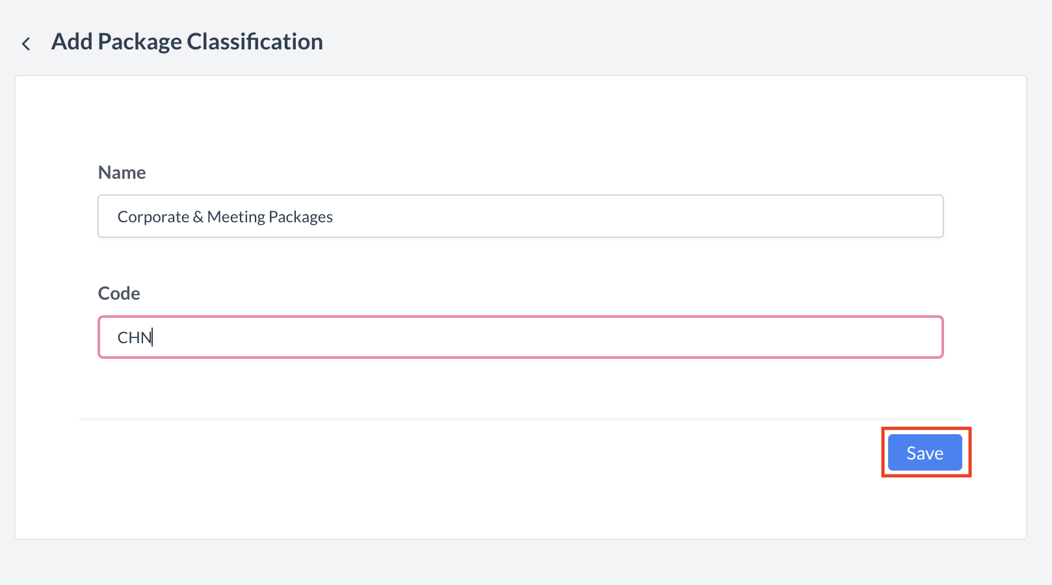Click the Add Package Classification heading

click(x=187, y=42)
